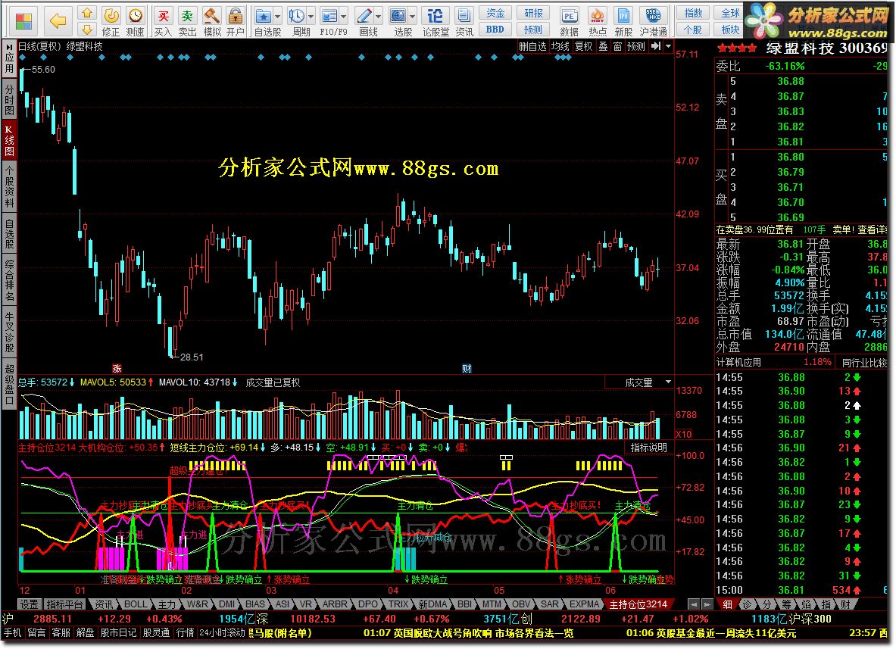Select the 细 detail tab at bottom right
The height and width of the screenshot is (649, 896).
[x=727, y=604]
